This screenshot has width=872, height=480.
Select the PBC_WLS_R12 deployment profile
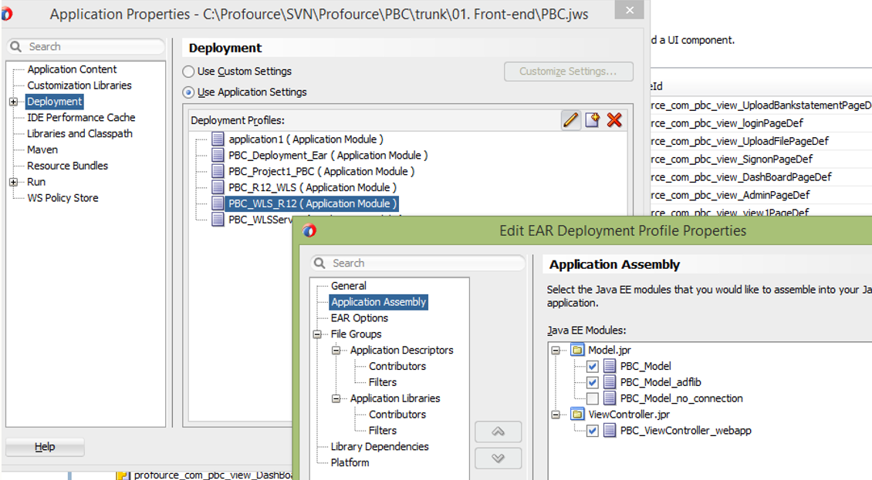313,204
